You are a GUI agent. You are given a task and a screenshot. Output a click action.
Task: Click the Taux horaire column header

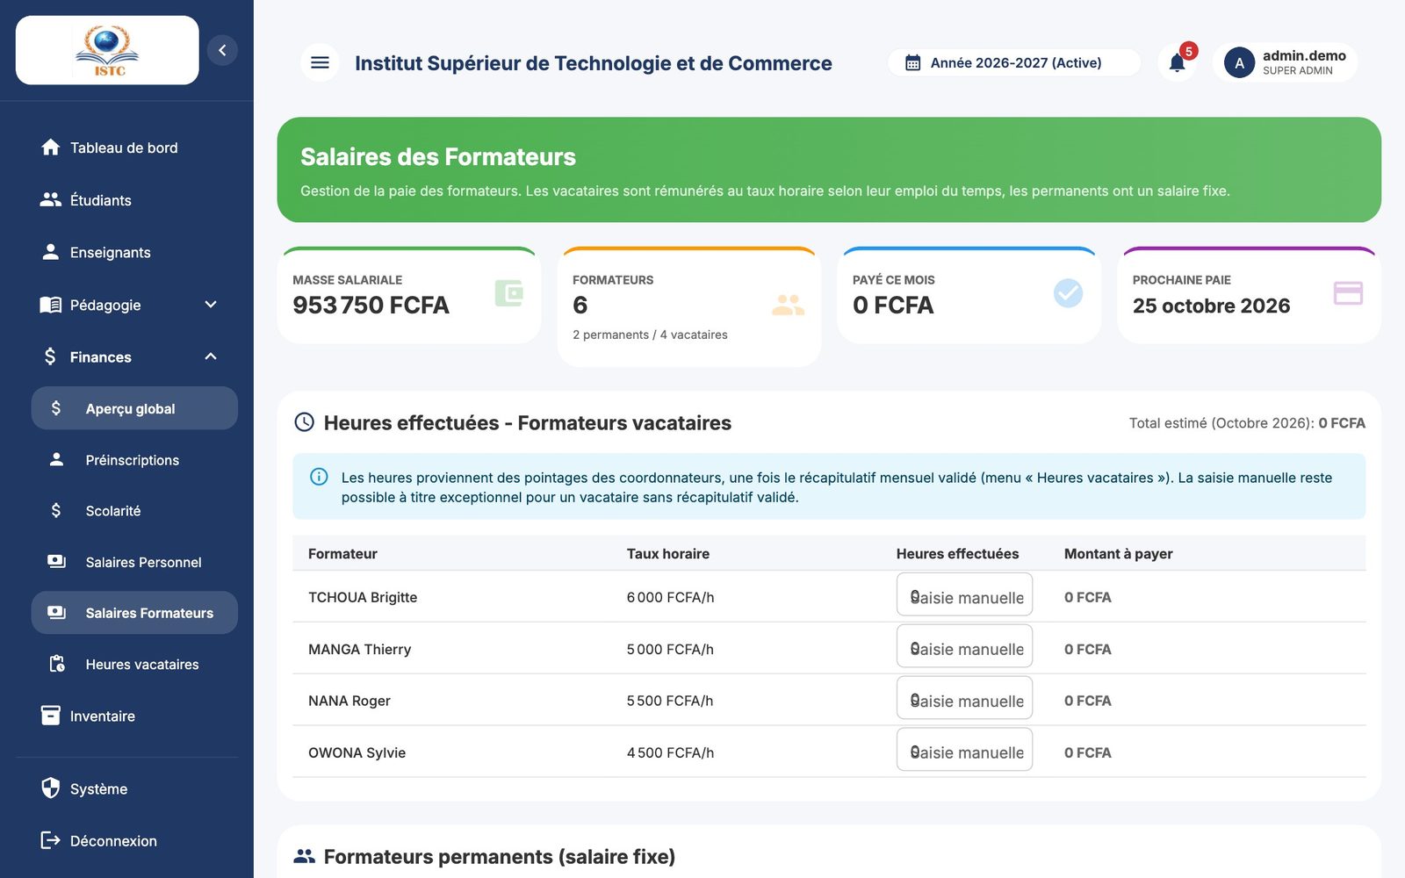(x=667, y=553)
